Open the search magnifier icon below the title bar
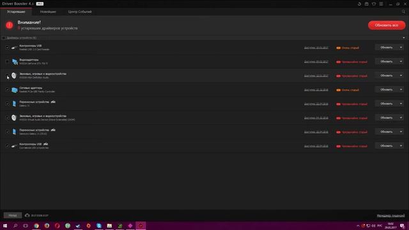Image resolution: width=409 pixels, height=230 pixels. tap(403, 11)
